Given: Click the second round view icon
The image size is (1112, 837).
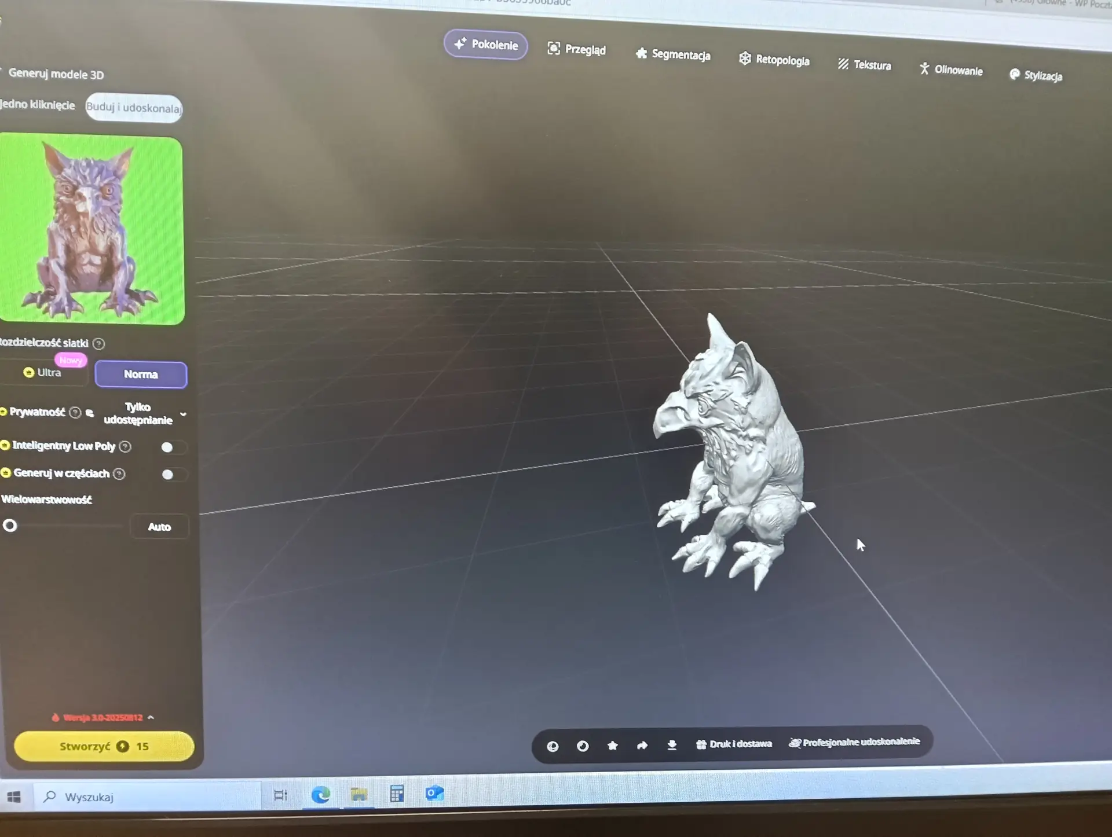Looking at the screenshot, I should [583, 746].
